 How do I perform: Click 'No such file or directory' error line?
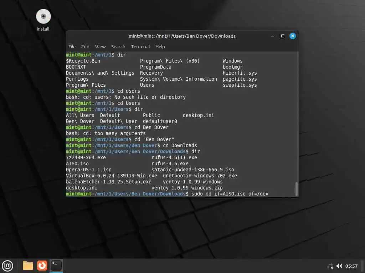[x=126, y=97]
